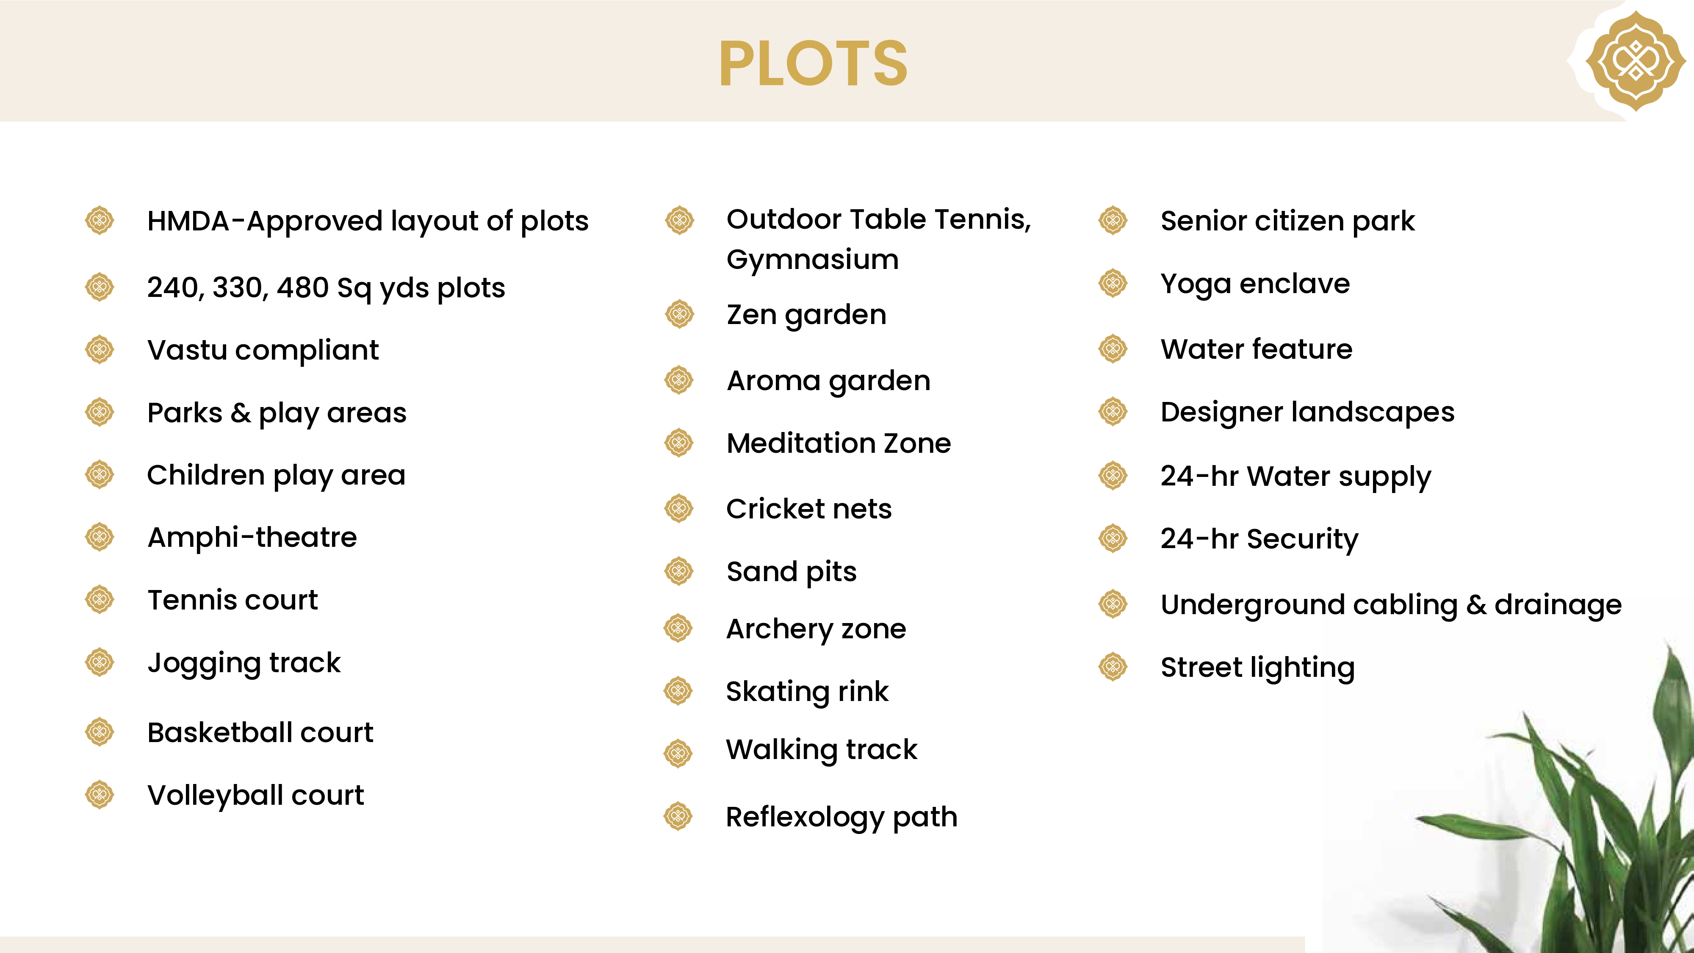The height and width of the screenshot is (953, 1694).
Task: Click the Meditation Zone text
Action: point(839,443)
